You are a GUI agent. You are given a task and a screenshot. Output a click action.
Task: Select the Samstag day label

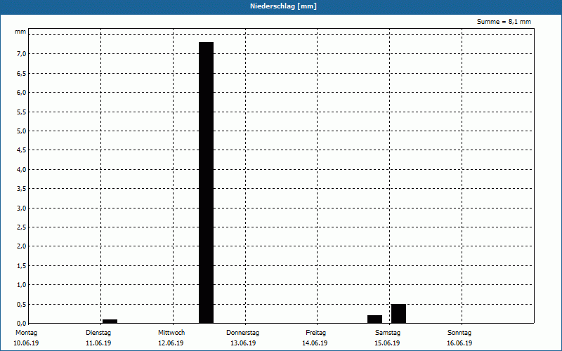388,333
